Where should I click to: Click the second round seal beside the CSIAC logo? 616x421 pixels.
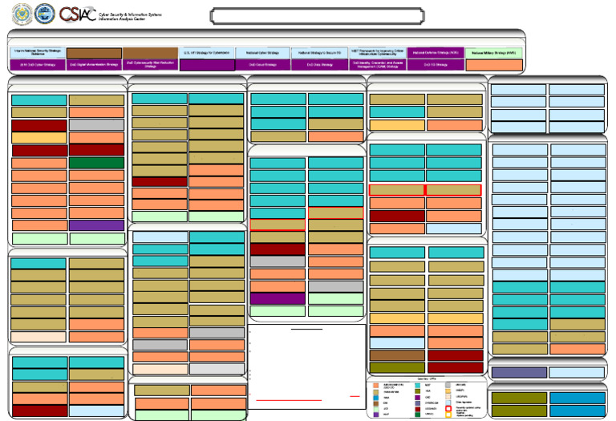click(x=45, y=14)
